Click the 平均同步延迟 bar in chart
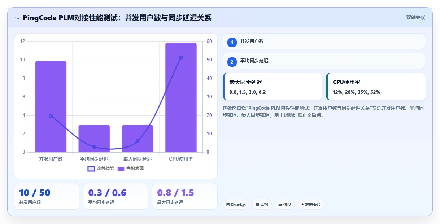The image size is (440, 224). coord(94,139)
